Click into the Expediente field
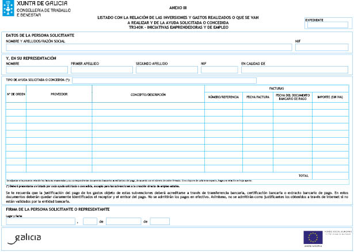 tap(328, 25)
